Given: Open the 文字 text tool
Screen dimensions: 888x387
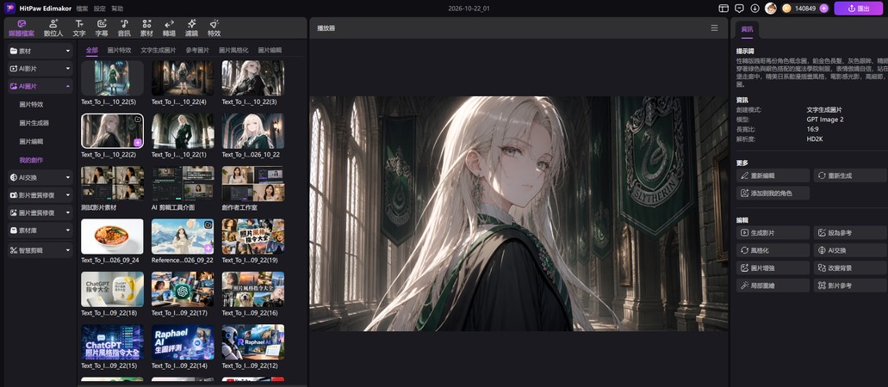Looking at the screenshot, I should (x=79, y=28).
